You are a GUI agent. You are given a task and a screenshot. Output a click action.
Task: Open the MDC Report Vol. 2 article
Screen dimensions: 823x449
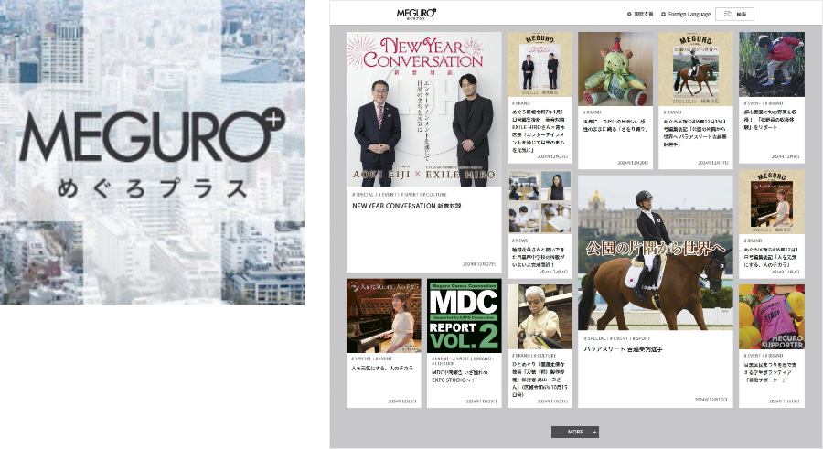(x=464, y=315)
